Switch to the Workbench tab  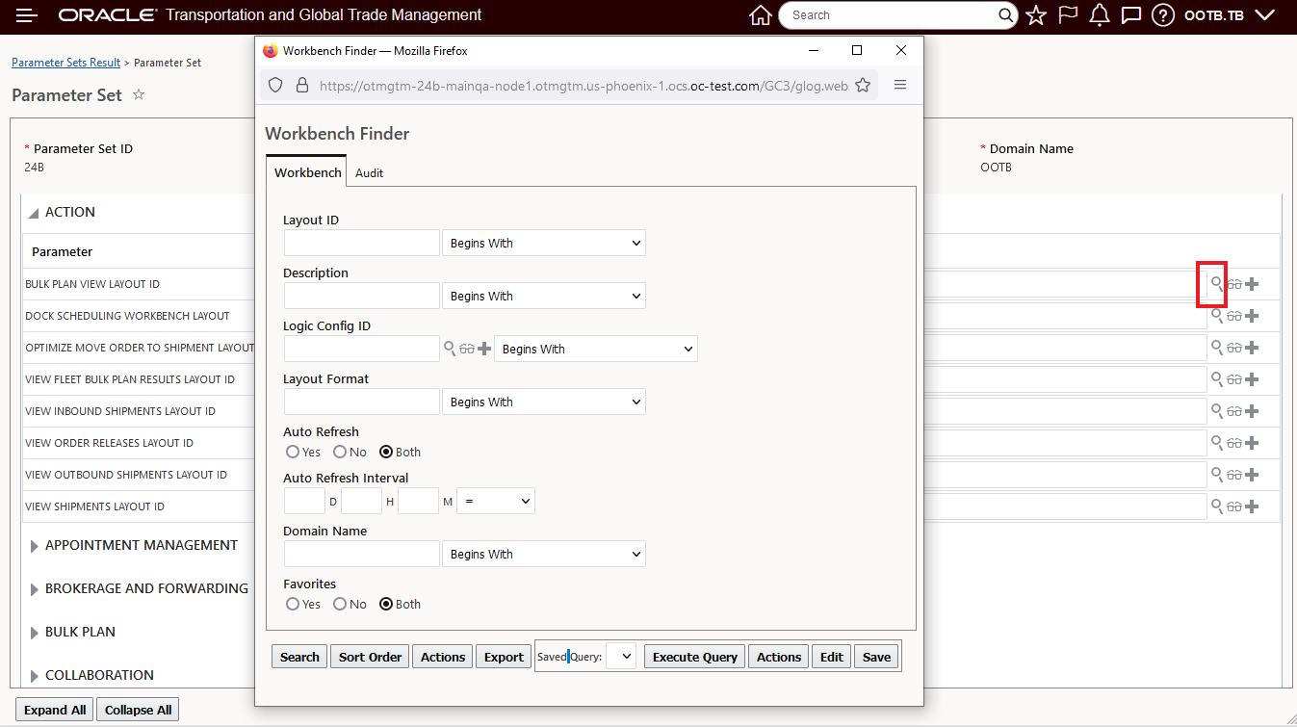point(307,172)
